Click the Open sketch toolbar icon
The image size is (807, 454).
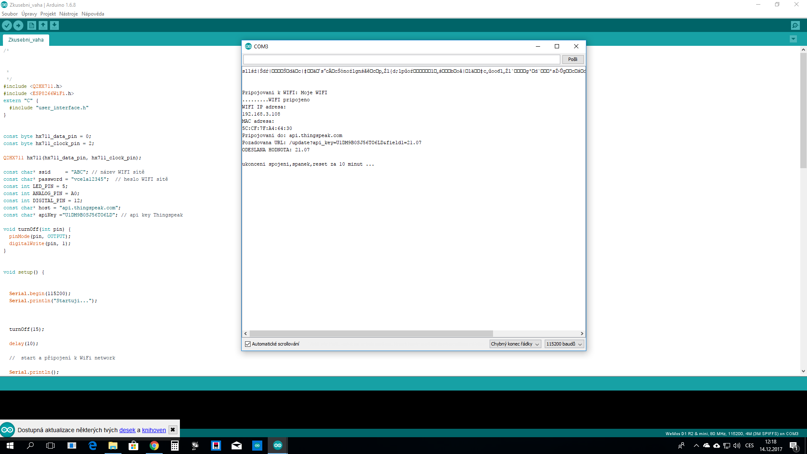point(43,26)
